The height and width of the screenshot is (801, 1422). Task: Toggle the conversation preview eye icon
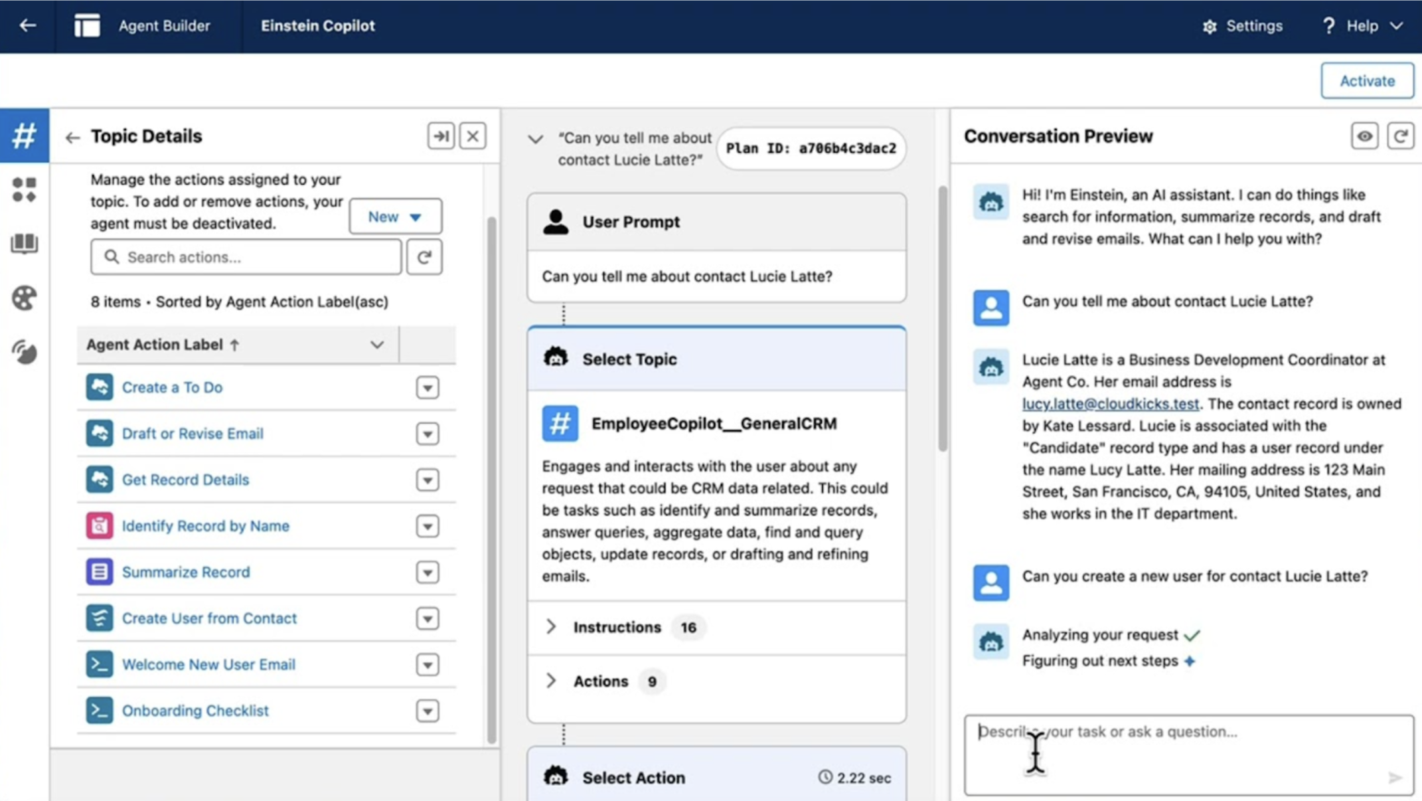(1364, 136)
